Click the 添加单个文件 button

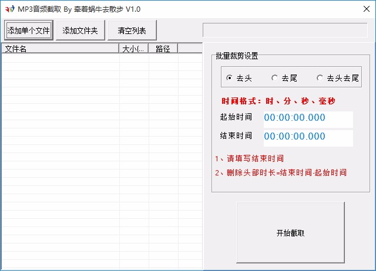click(x=29, y=31)
